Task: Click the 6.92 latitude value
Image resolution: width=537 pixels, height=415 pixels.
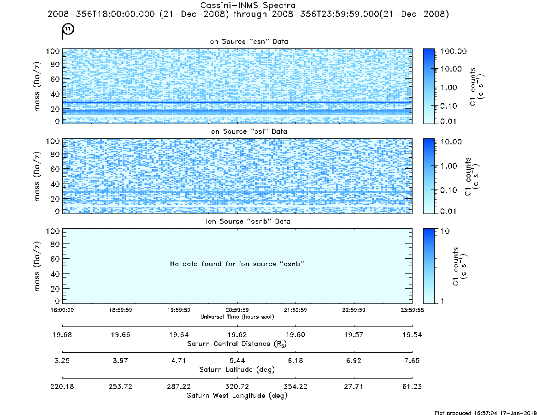Action: click(354, 361)
